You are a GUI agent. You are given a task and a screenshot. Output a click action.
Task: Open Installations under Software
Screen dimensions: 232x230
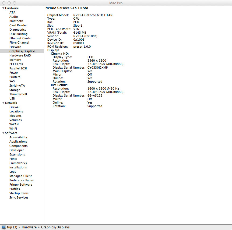18,167
